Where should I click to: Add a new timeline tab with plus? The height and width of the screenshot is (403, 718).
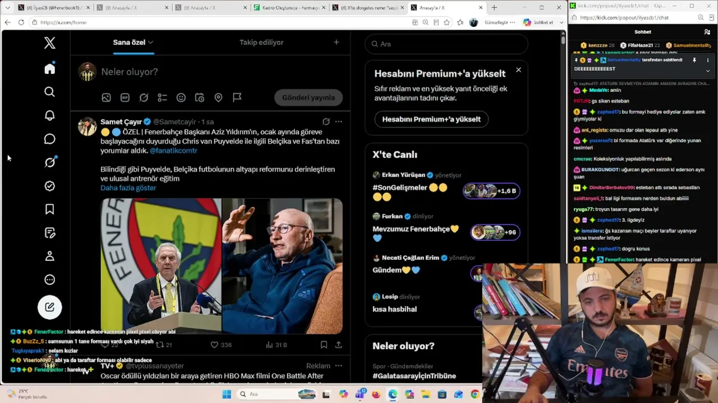(x=336, y=42)
